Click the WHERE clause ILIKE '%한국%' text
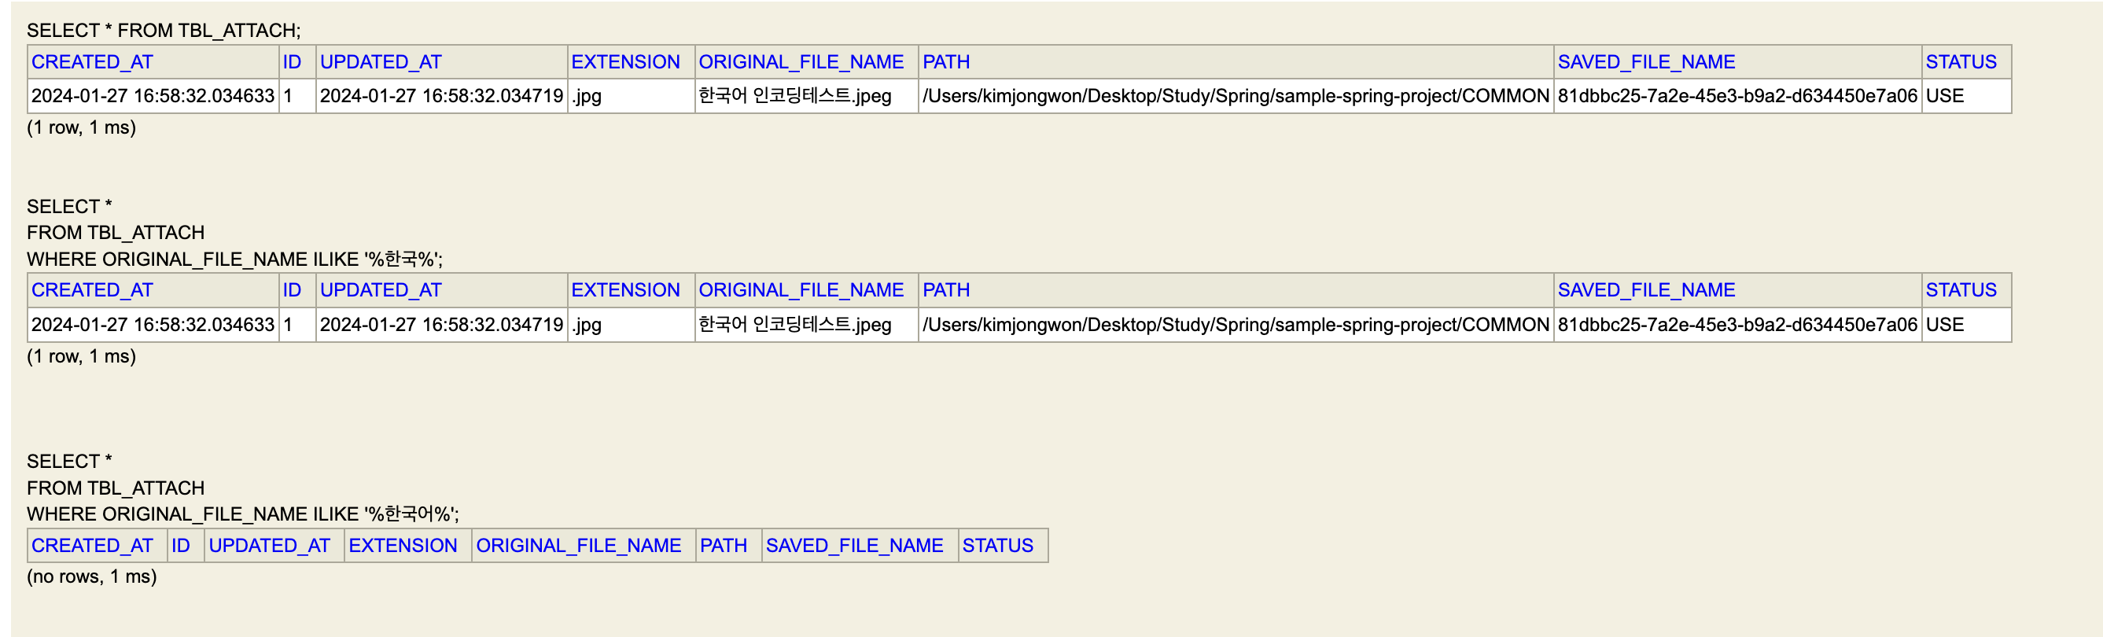This screenshot has height=637, width=2103. pos(235,259)
